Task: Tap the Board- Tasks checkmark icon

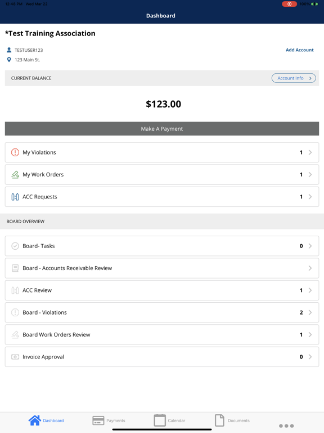Action: tap(15, 246)
